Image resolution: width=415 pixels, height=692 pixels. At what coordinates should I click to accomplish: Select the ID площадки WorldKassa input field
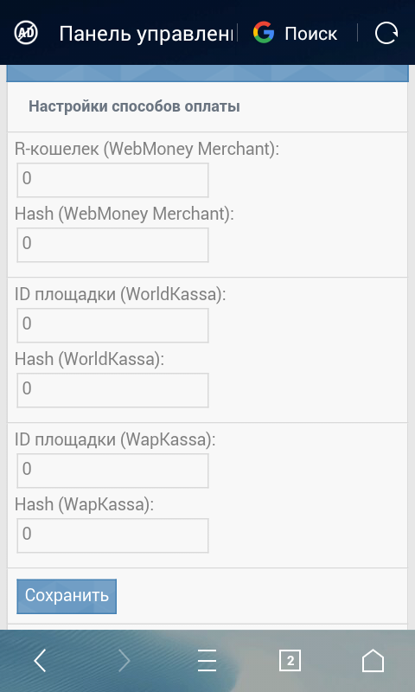[x=112, y=325]
